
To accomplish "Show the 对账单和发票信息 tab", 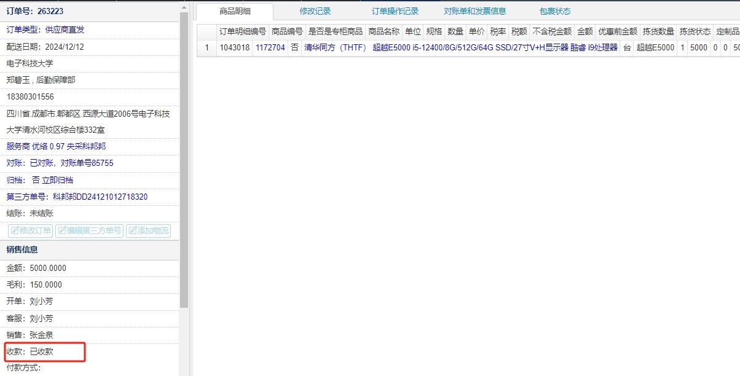I will coord(475,11).
